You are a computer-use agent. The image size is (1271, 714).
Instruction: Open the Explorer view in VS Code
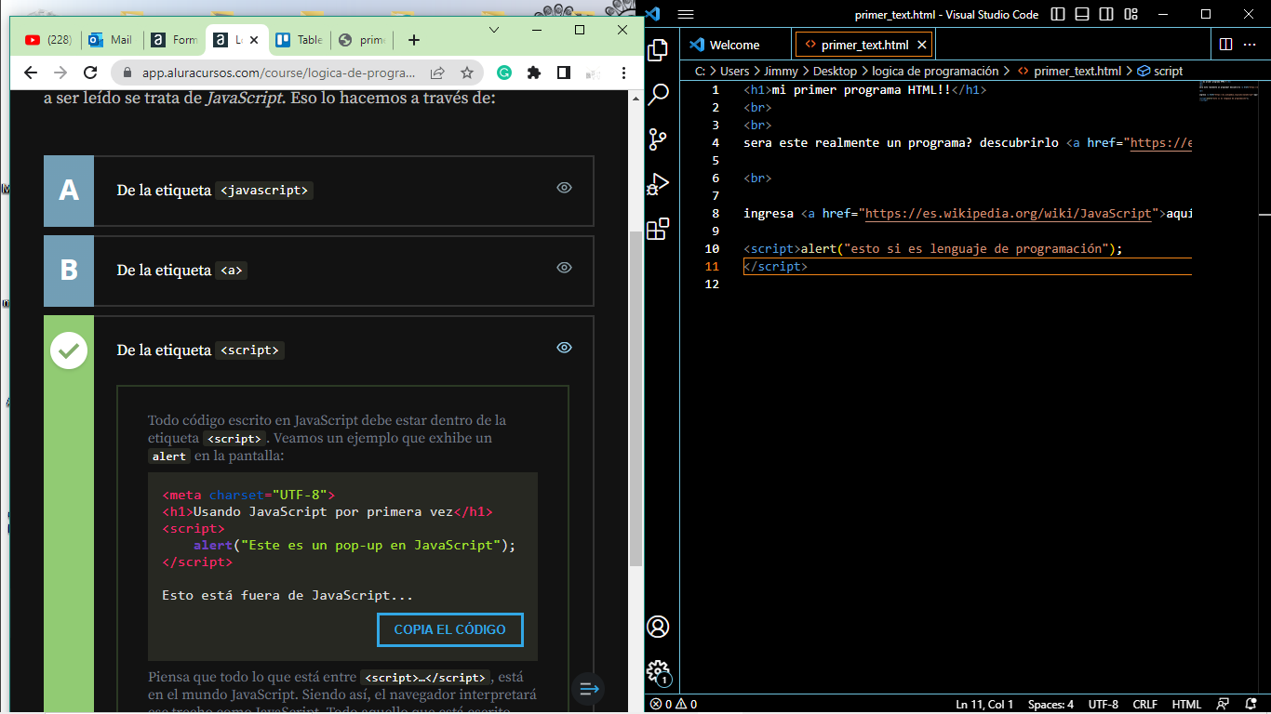click(x=658, y=50)
